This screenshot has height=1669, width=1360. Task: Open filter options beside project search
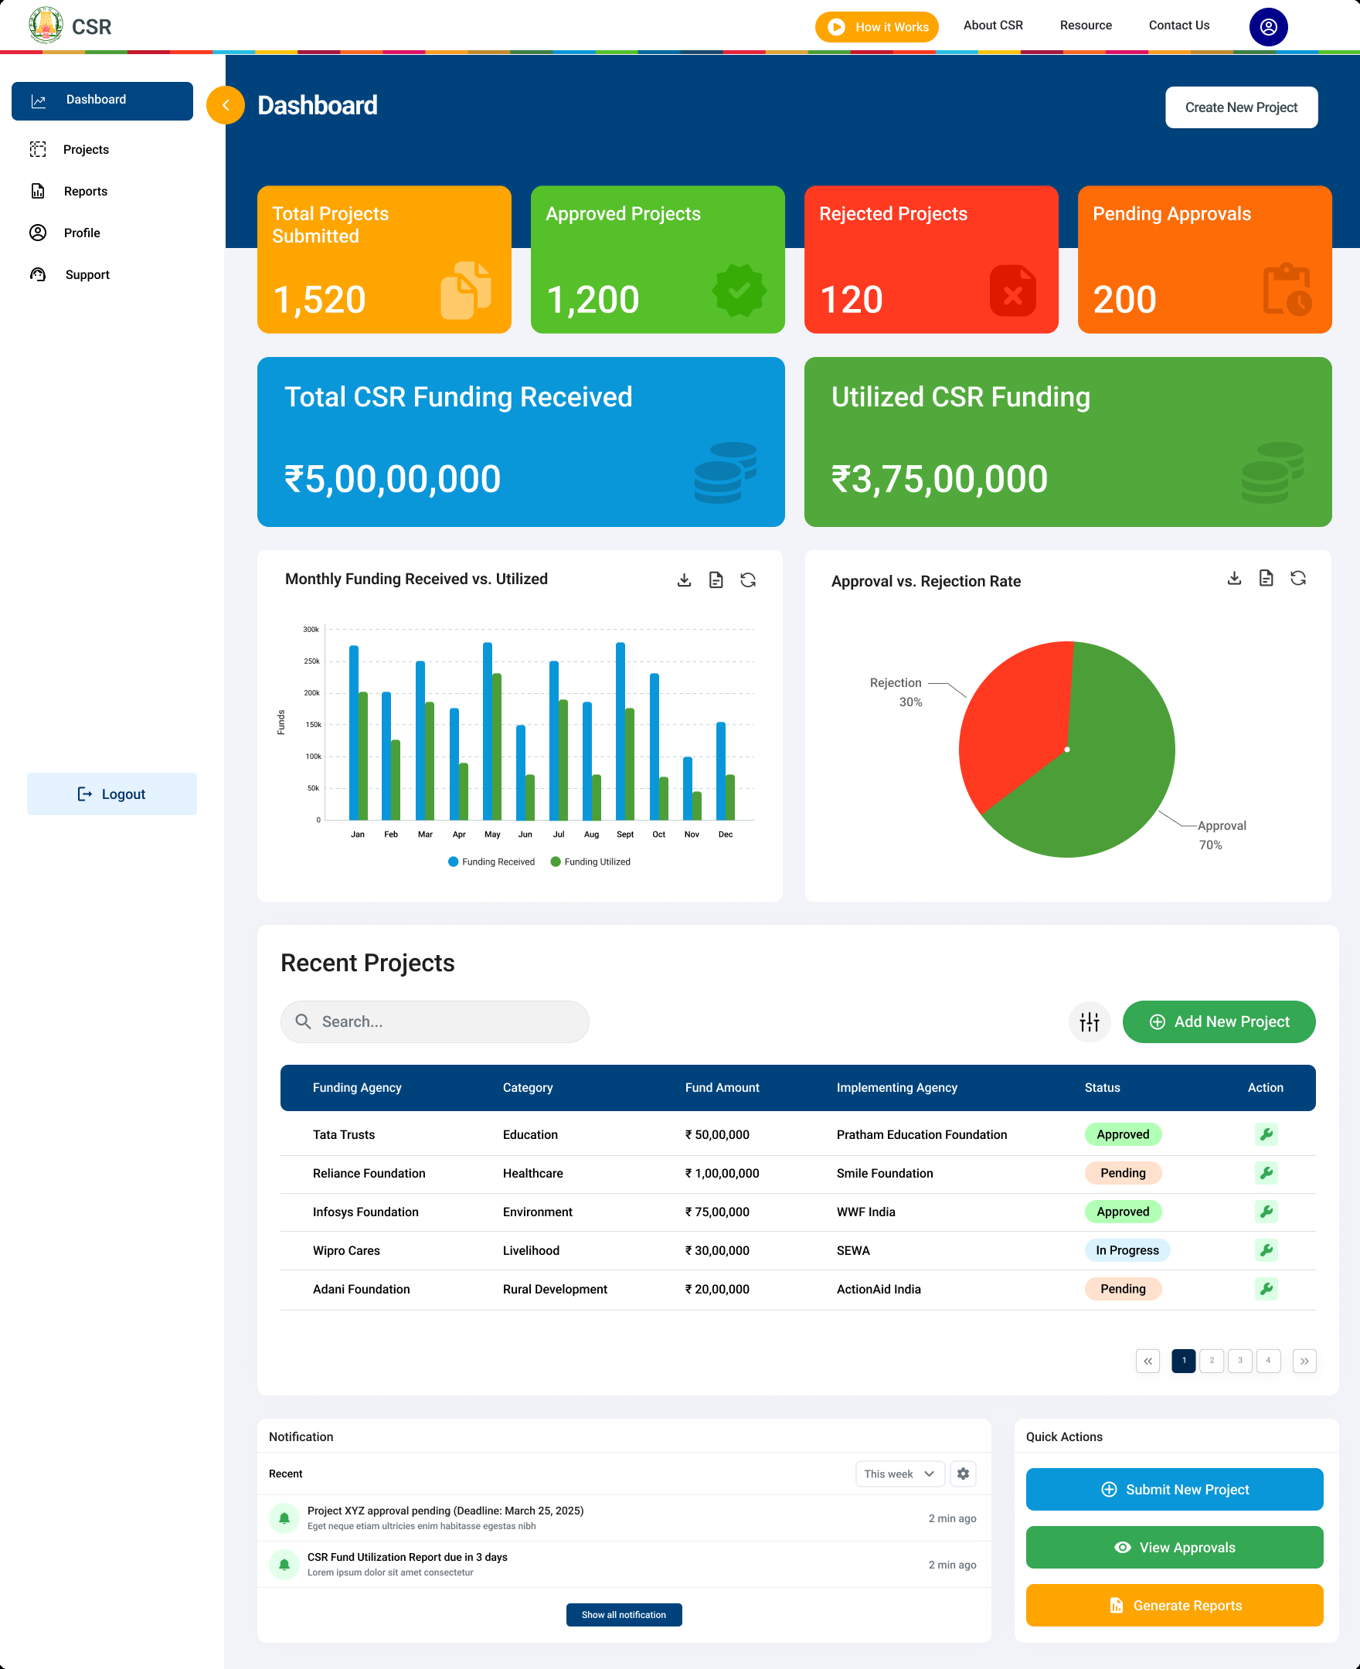(1089, 1021)
